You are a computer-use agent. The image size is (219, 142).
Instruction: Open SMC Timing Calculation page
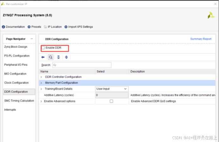(x=19, y=101)
